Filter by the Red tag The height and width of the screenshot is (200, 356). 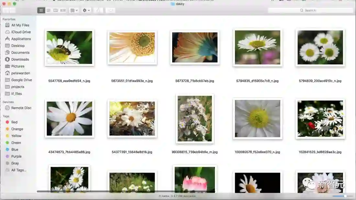pos(14,122)
